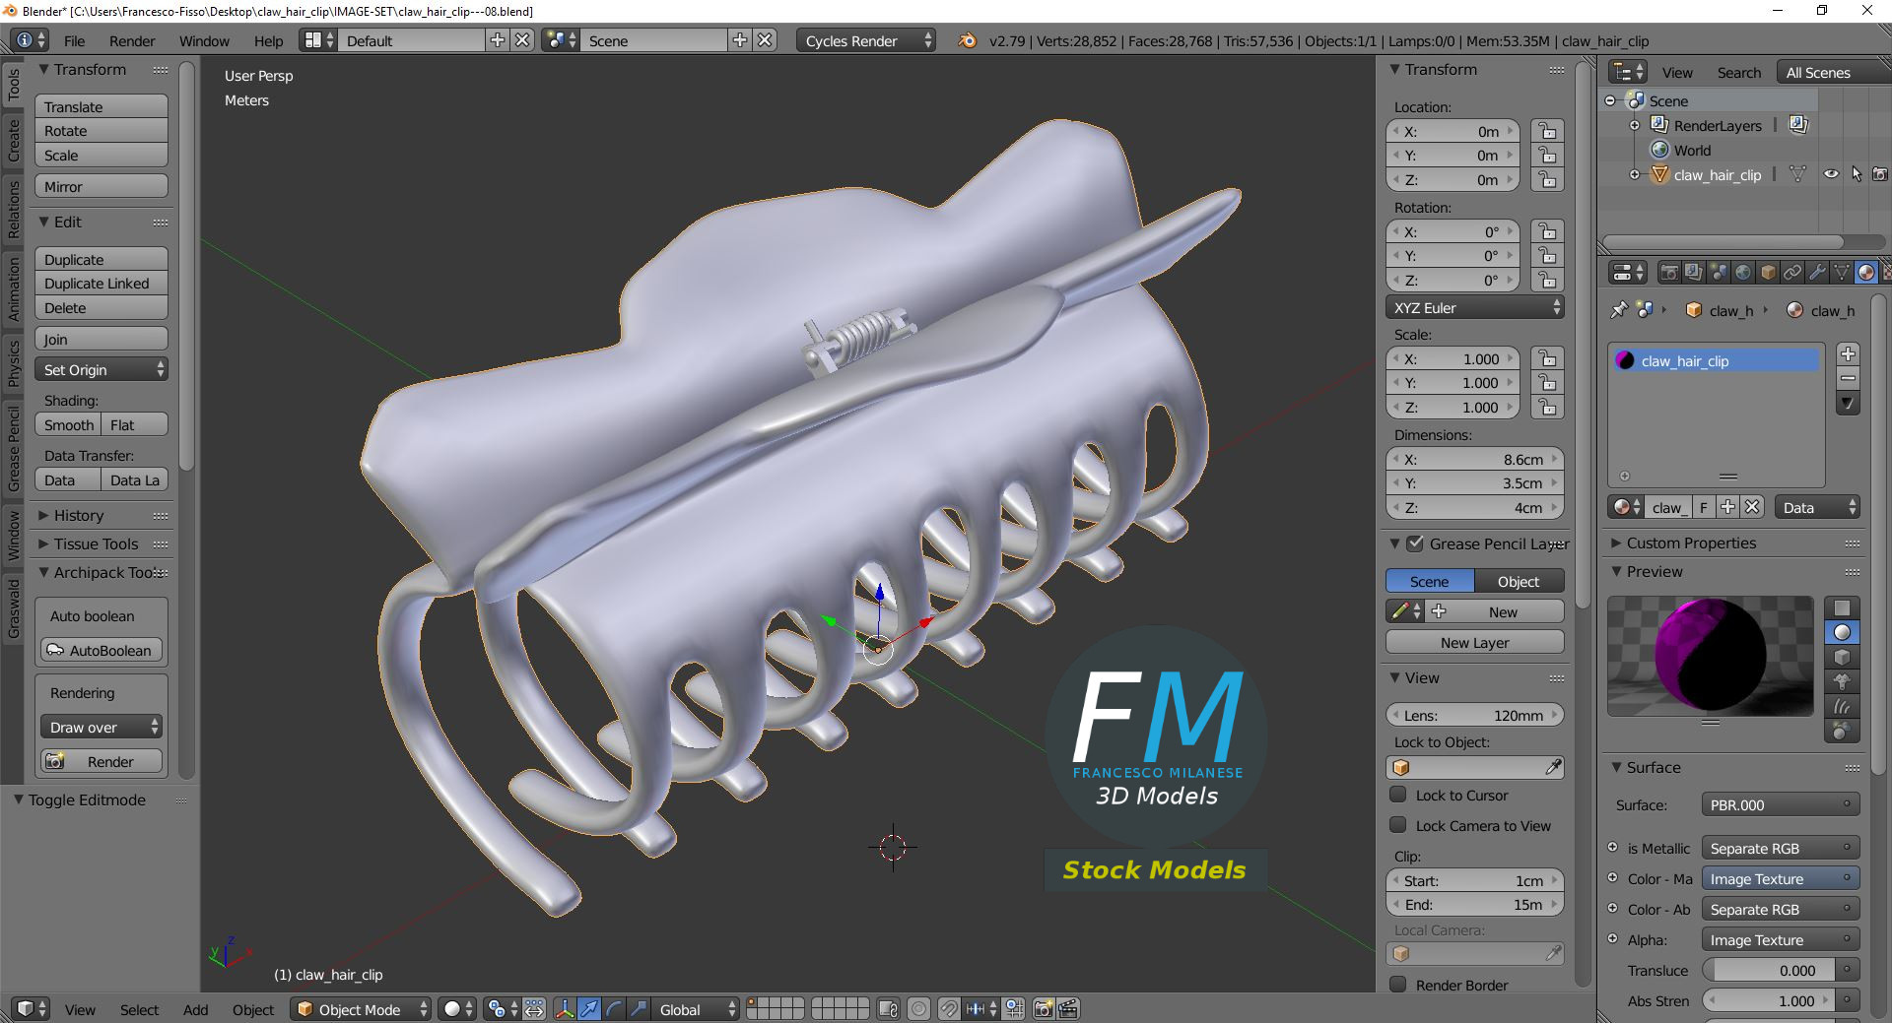Pin the properties context with pushpin
The width and height of the screenshot is (1892, 1023).
point(1618,310)
